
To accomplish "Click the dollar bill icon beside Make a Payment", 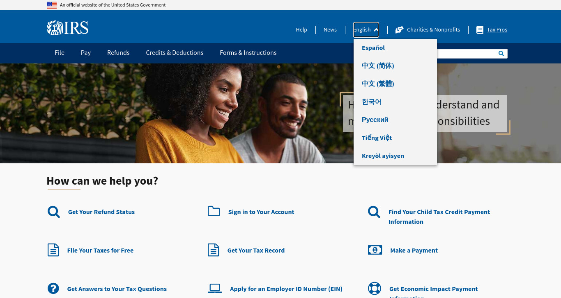I will tap(375, 250).
